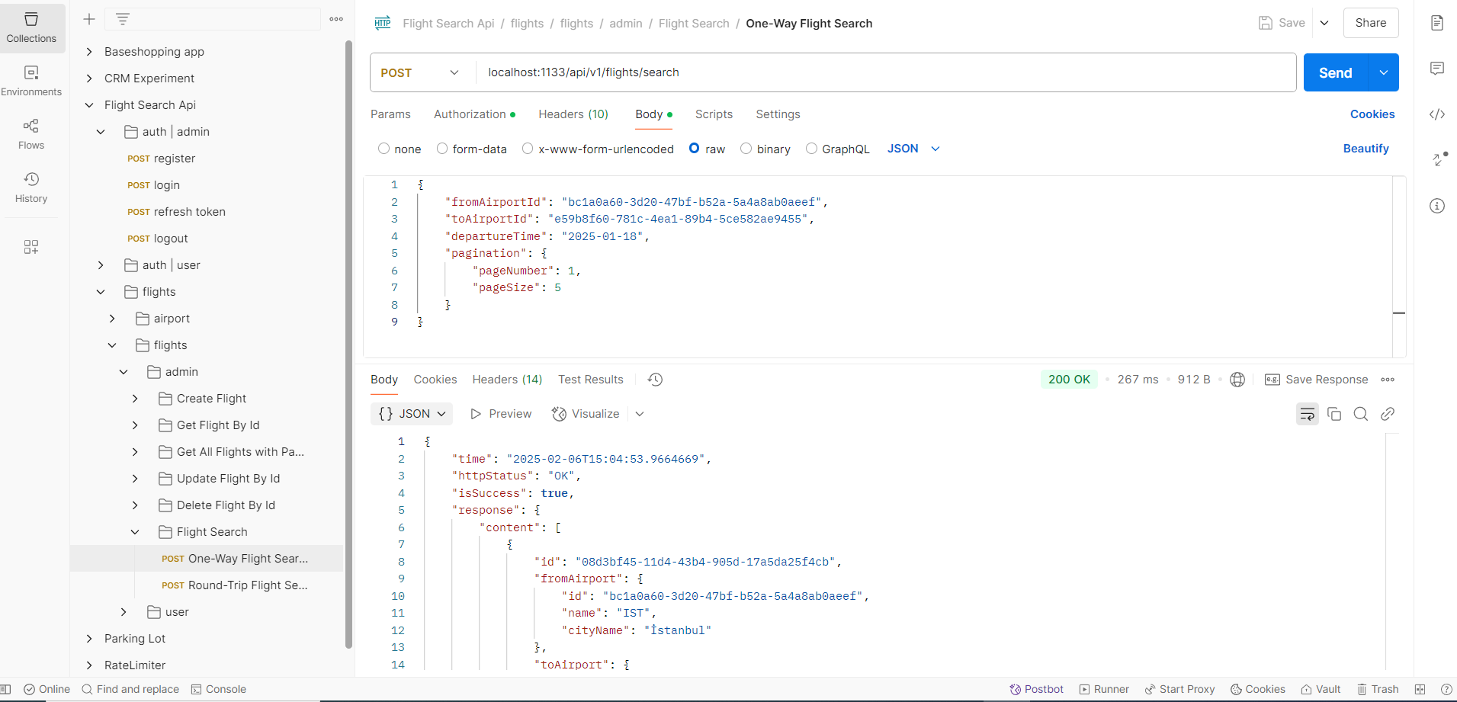
Task: Expand the airport folder
Action: pyautogui.click(x=112, y=319)
